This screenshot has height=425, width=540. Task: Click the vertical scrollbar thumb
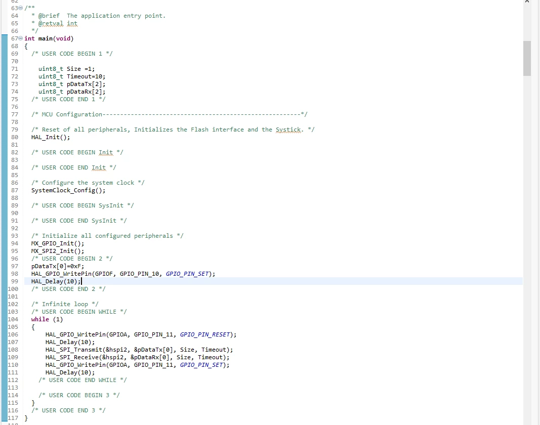click(527, 58)
